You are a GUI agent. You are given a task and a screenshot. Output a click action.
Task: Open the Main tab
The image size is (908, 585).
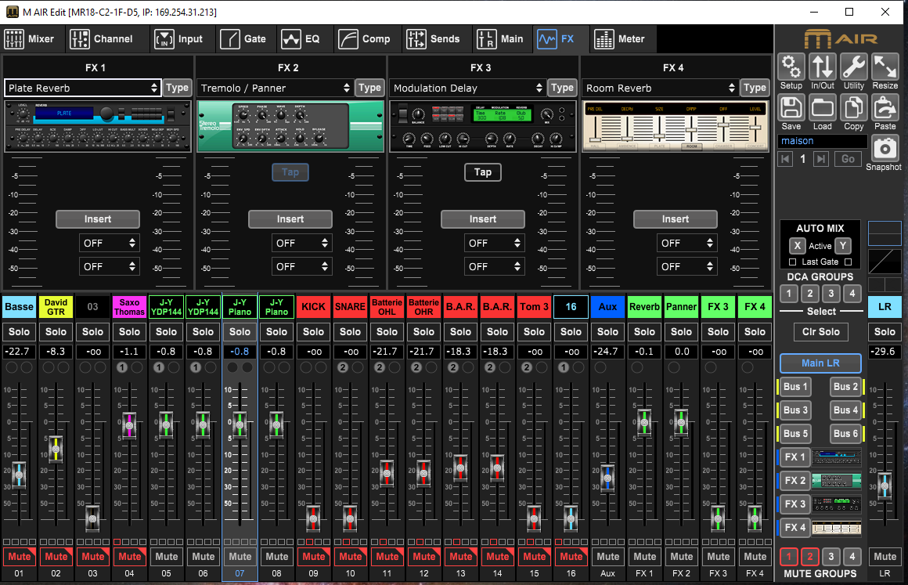[x=500, y=39]
